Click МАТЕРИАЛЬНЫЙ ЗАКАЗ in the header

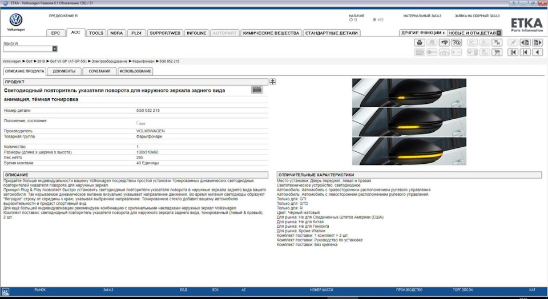point(422,16)
